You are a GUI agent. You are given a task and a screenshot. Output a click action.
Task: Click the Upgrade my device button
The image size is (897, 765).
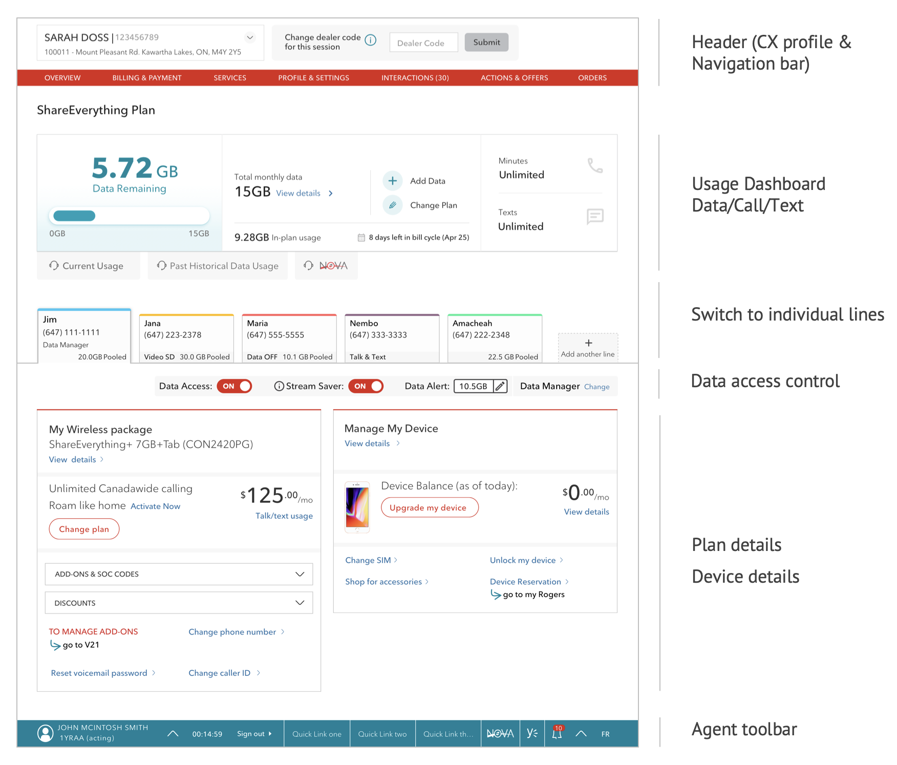(430, 507)
